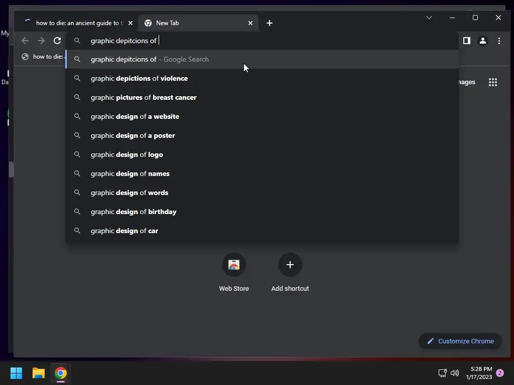Open the network status tray icon
This screenshot has width=514, height=385.
(443, 373)
